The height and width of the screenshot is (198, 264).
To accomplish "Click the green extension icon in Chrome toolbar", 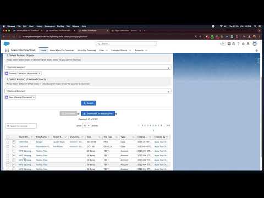I will click(x=212, y=37).
